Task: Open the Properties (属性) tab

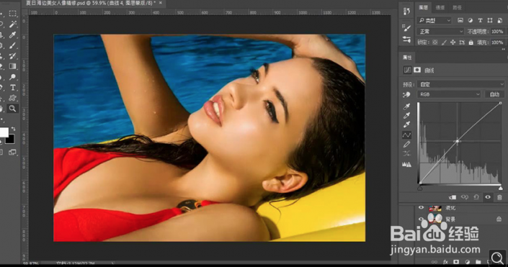Action: tap(408, 58)
